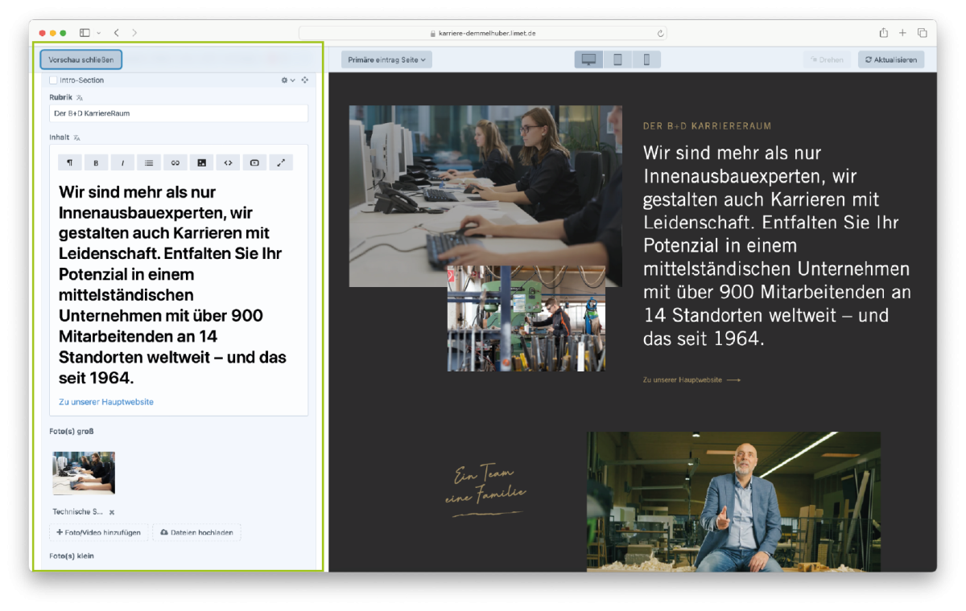
Task: Go back in Safari
Action: click(116, 33)
